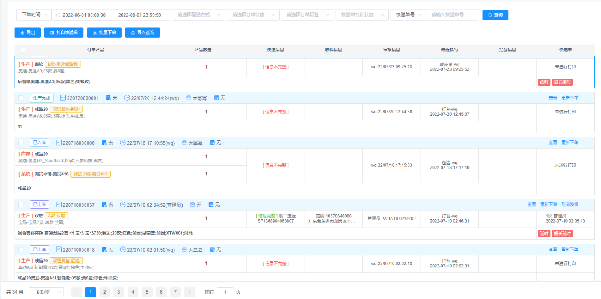The image size is (601, 299).
Task: Click the start date 2022-06-01 00:00:00 field
Action: pos(84,15)
